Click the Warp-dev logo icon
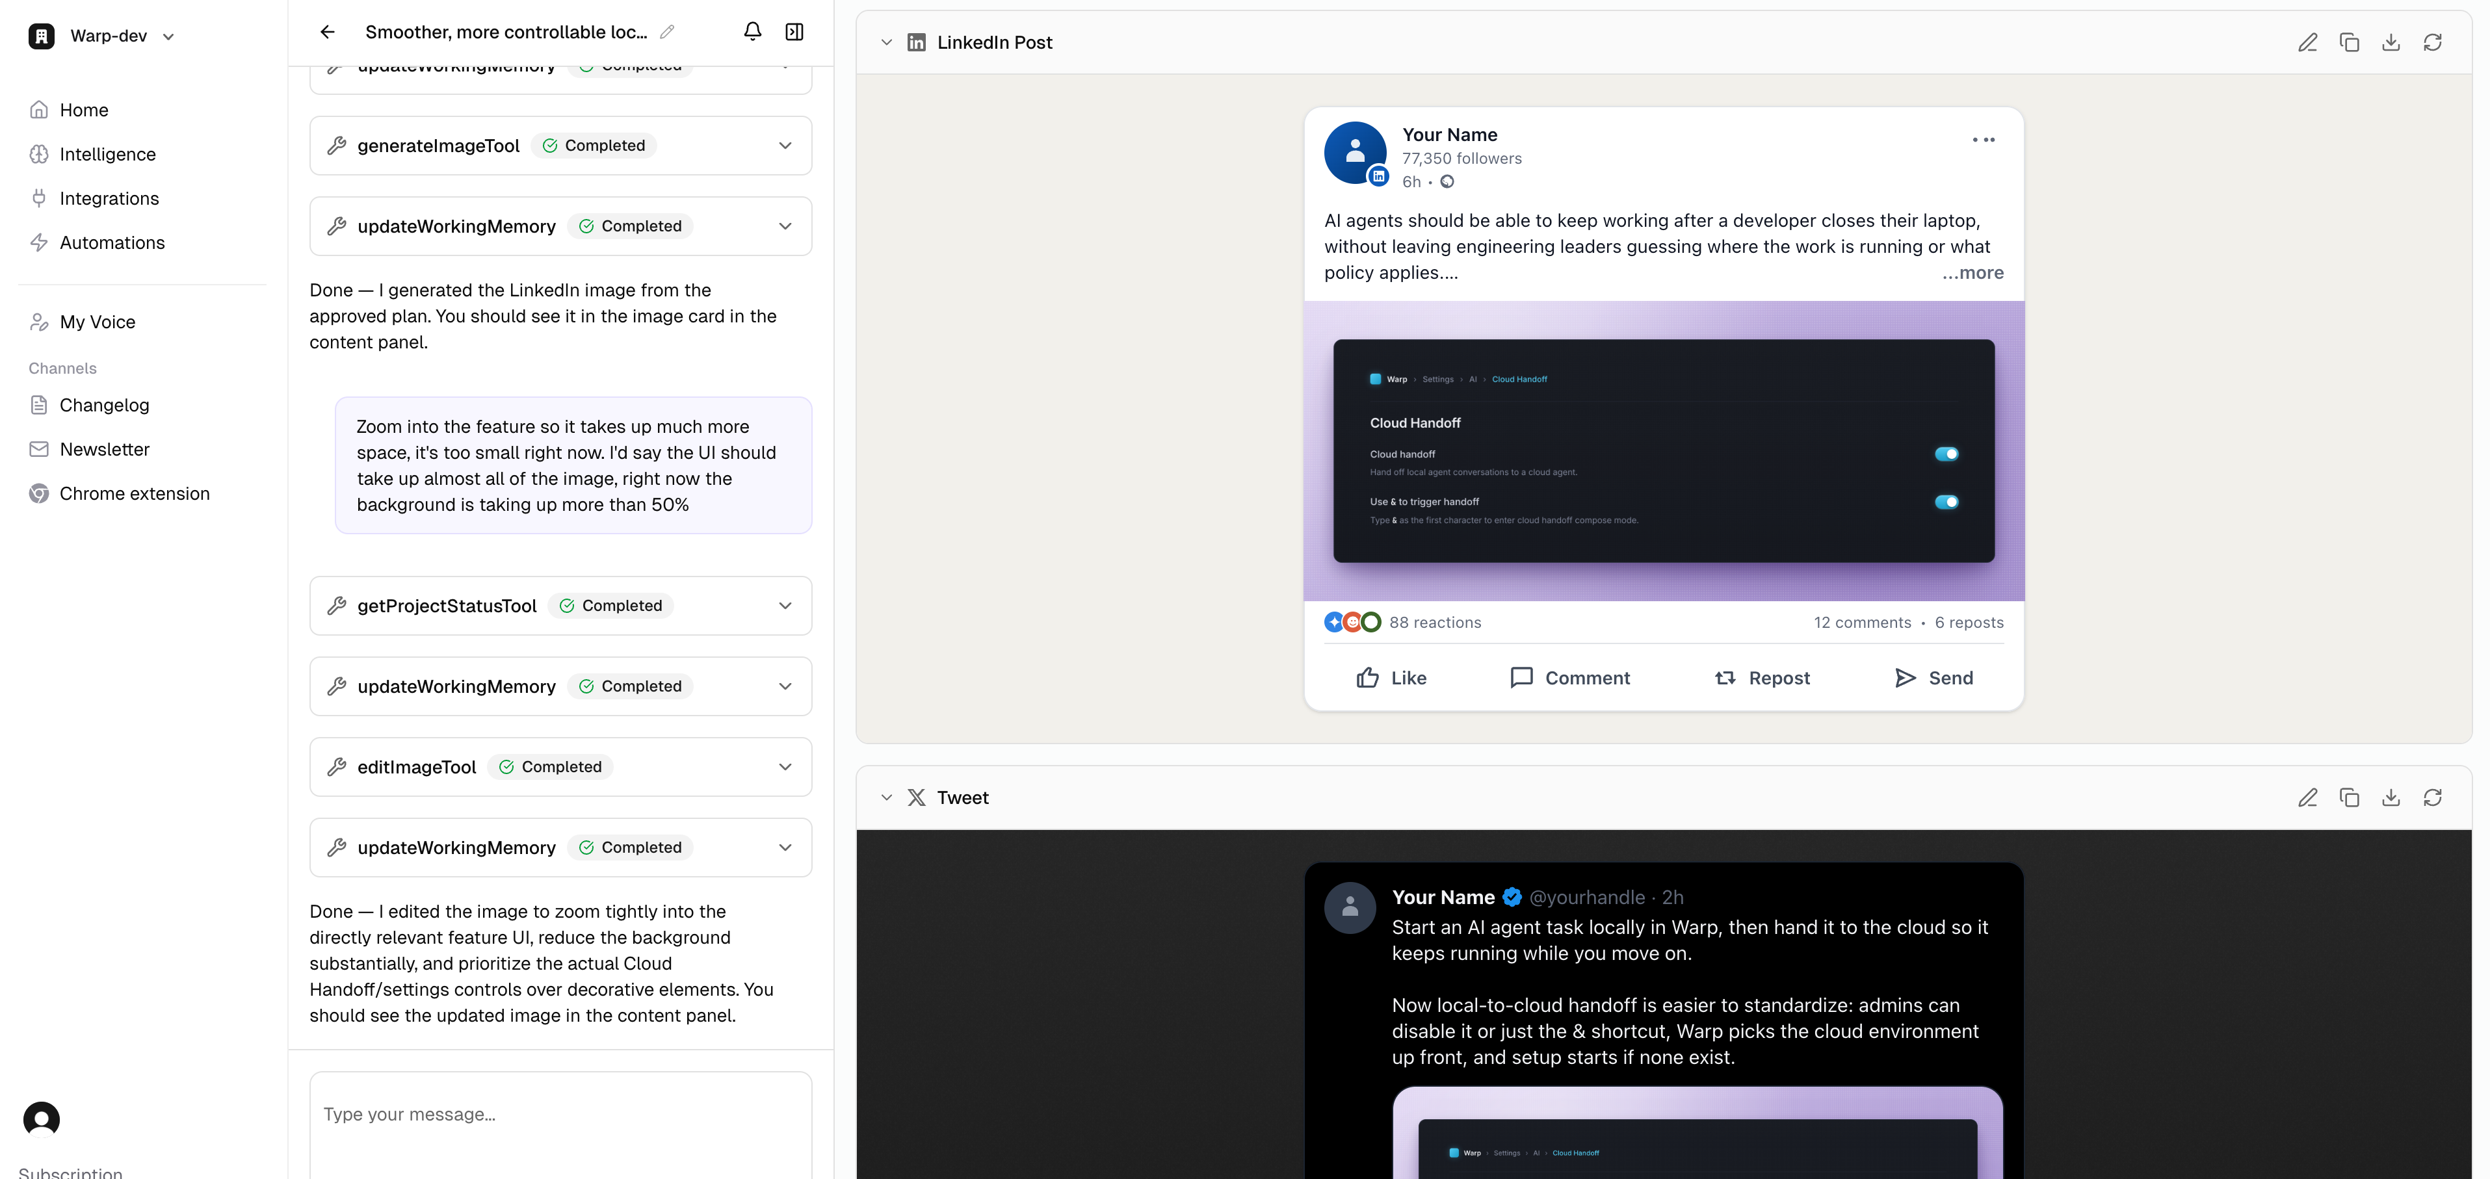 point(42,36)
